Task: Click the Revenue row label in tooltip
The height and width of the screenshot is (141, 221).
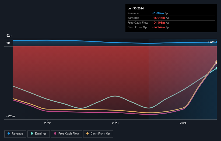Action: pyautogui.click(x=133, y=13)
